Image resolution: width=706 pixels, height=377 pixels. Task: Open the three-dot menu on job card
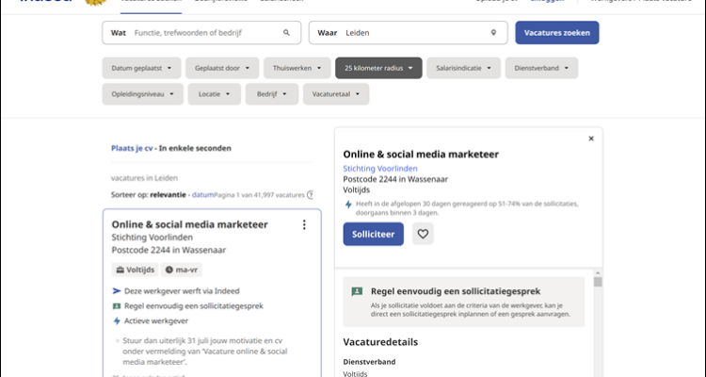tap(303, 224)
